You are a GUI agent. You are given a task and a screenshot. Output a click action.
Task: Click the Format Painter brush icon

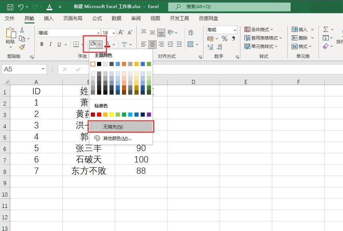tap(22, 47)
